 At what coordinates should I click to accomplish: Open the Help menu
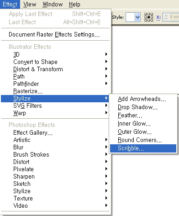point(74,4)
